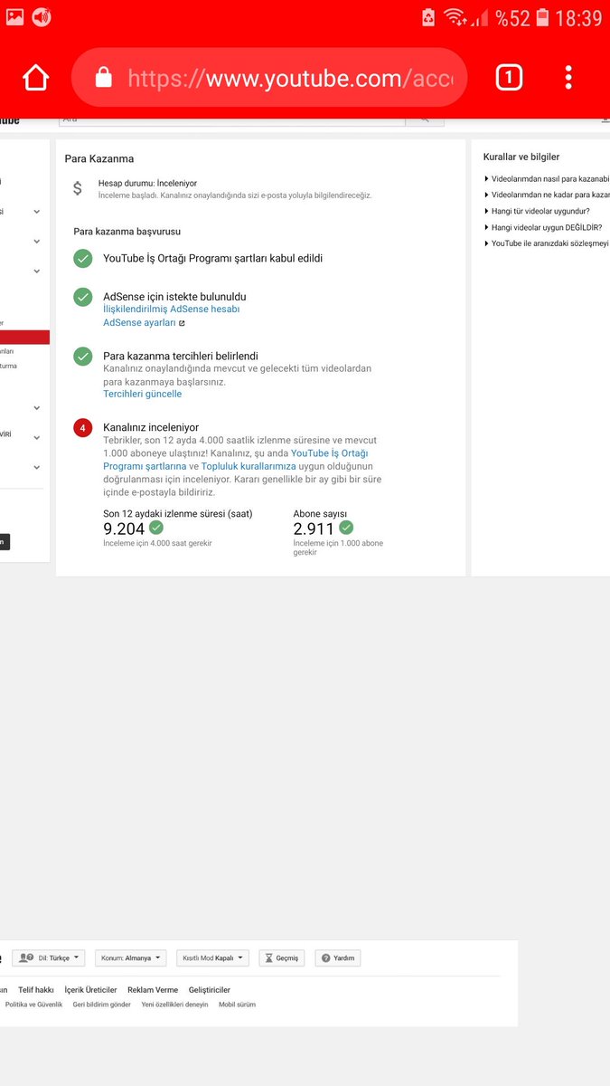The image size is (610, 1086).
Task: Open the Topluluk kurallarımıza link
Action: click(x=249, y=466)
